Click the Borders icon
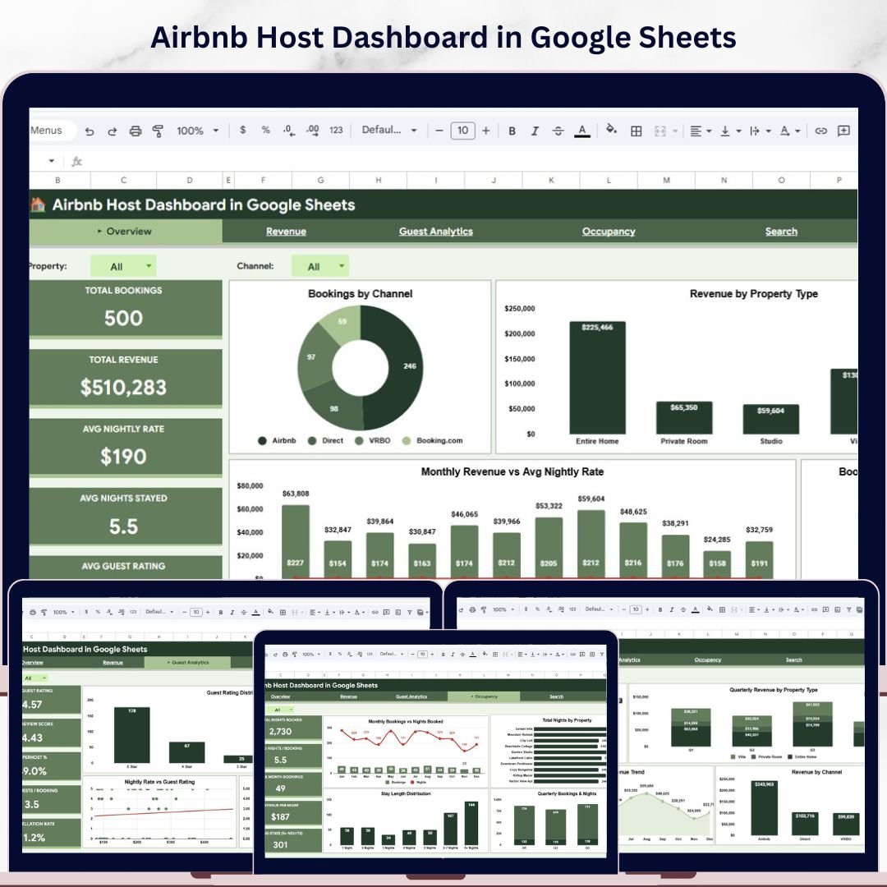The height and width of the screenshot is (887, 887). click(637, 131)
